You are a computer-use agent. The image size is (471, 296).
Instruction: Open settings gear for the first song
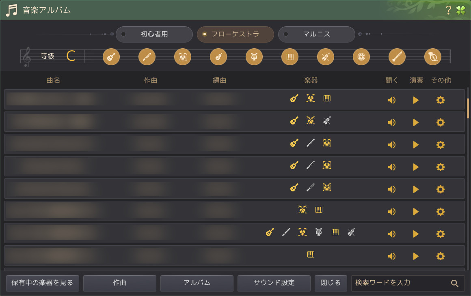[x=440, y=100]
